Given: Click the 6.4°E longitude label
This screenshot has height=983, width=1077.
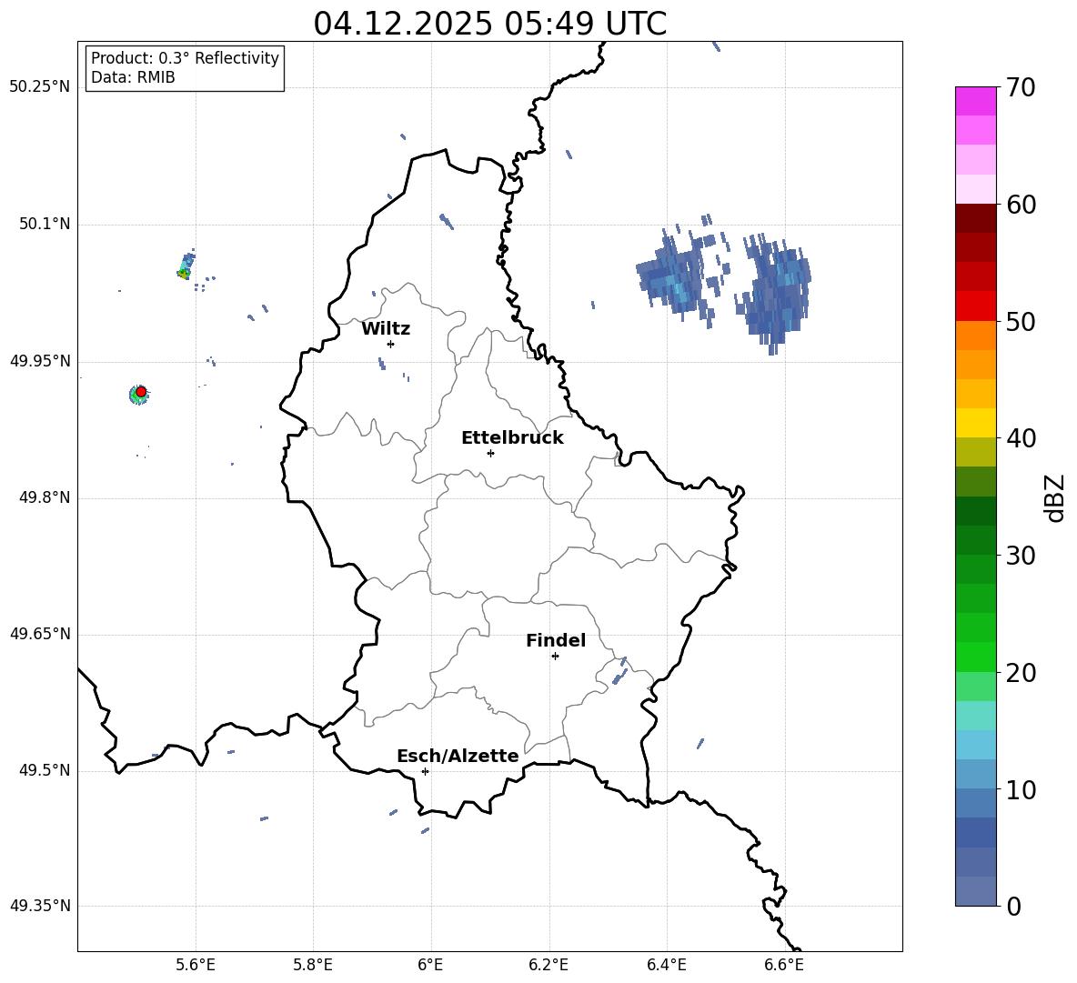Looking at the screenshot, I should [x=666, y=965].
